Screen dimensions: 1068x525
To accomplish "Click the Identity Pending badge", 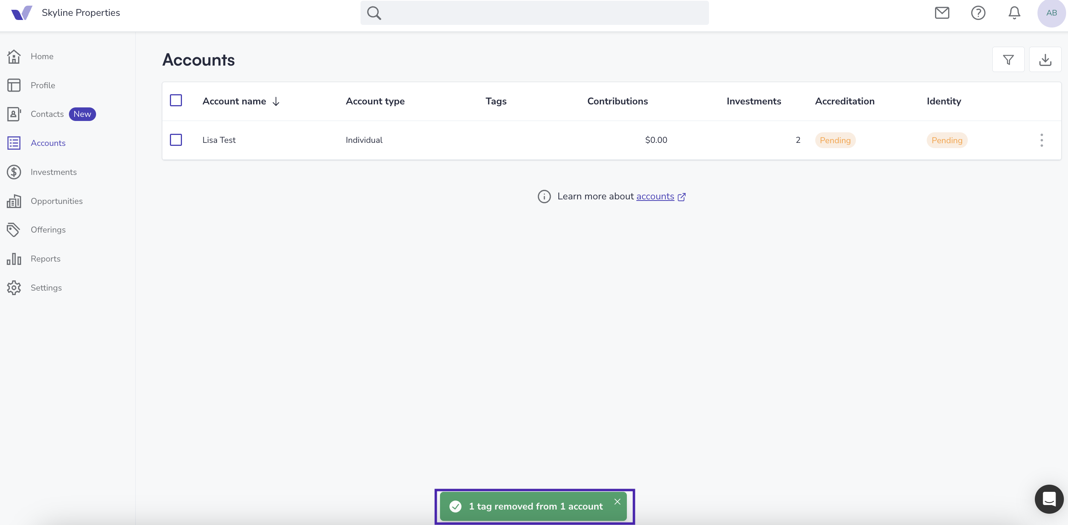I will 947,140.
